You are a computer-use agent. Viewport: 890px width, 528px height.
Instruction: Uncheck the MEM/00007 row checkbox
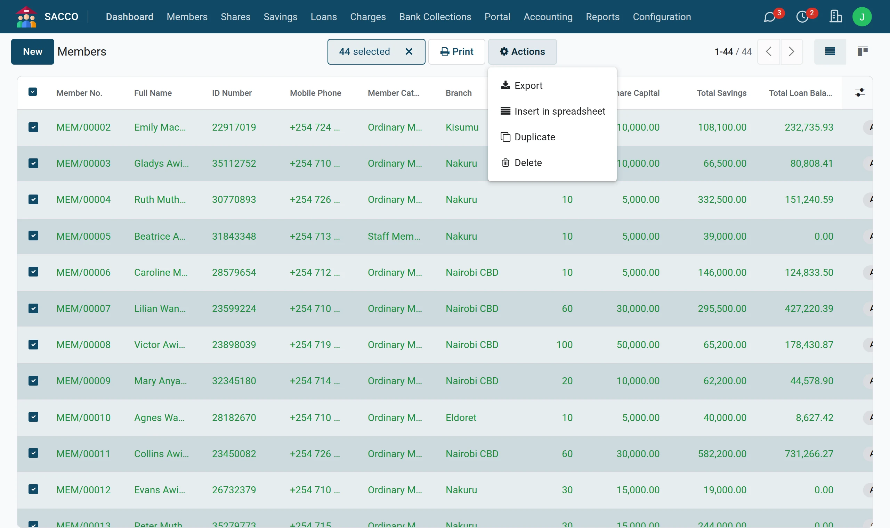coord(33,308)
